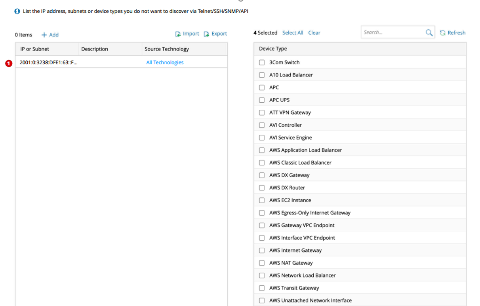
Task: Enable the ATT VPN Gateway checkbox
Action: pyautogui.click(x=262, y=113)
